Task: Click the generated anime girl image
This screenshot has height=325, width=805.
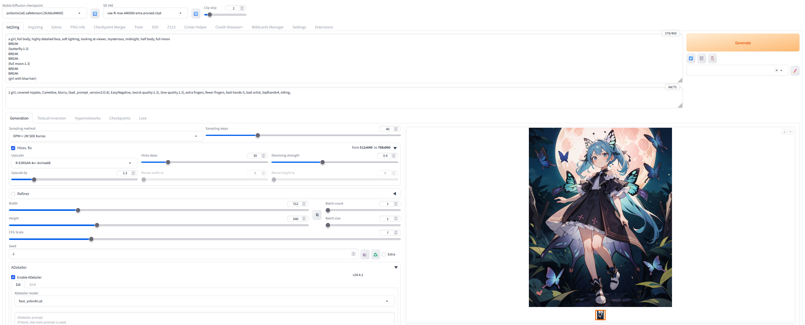Action: 600,217
